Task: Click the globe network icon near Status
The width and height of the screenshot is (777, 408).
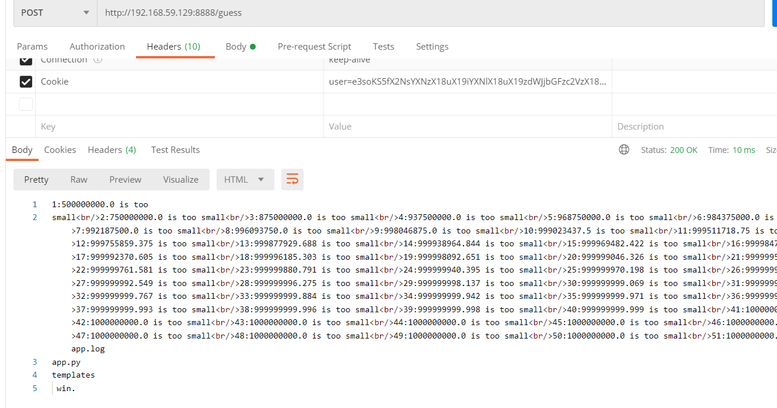Action: (x=624, y=150)
